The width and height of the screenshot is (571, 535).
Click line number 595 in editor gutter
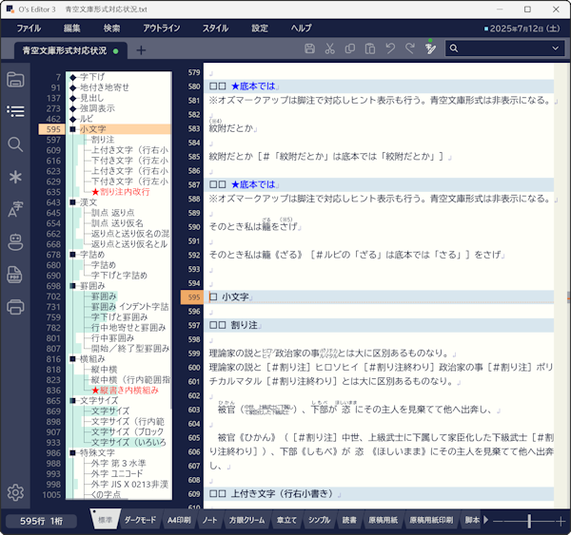192,297
